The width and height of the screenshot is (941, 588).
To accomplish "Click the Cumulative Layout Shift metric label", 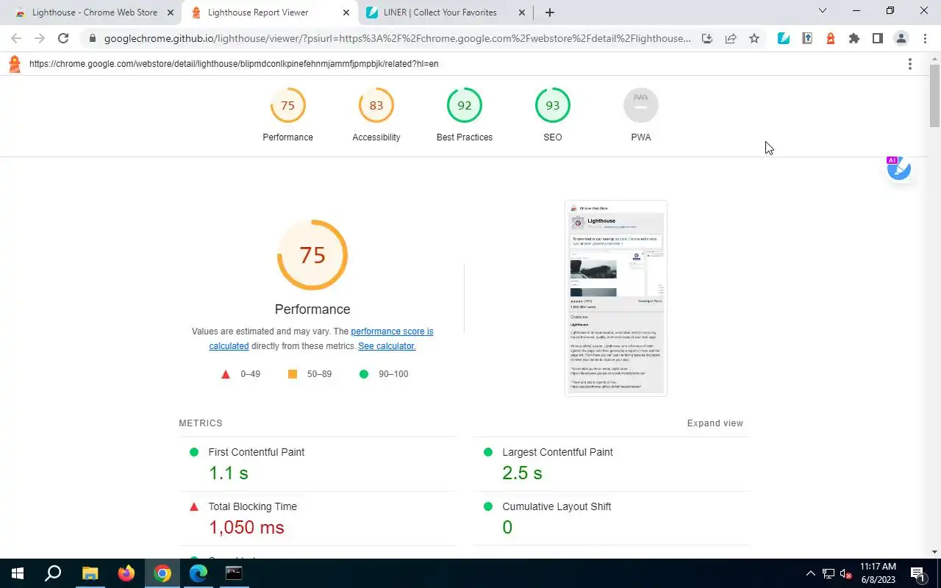I will (557, 506).
